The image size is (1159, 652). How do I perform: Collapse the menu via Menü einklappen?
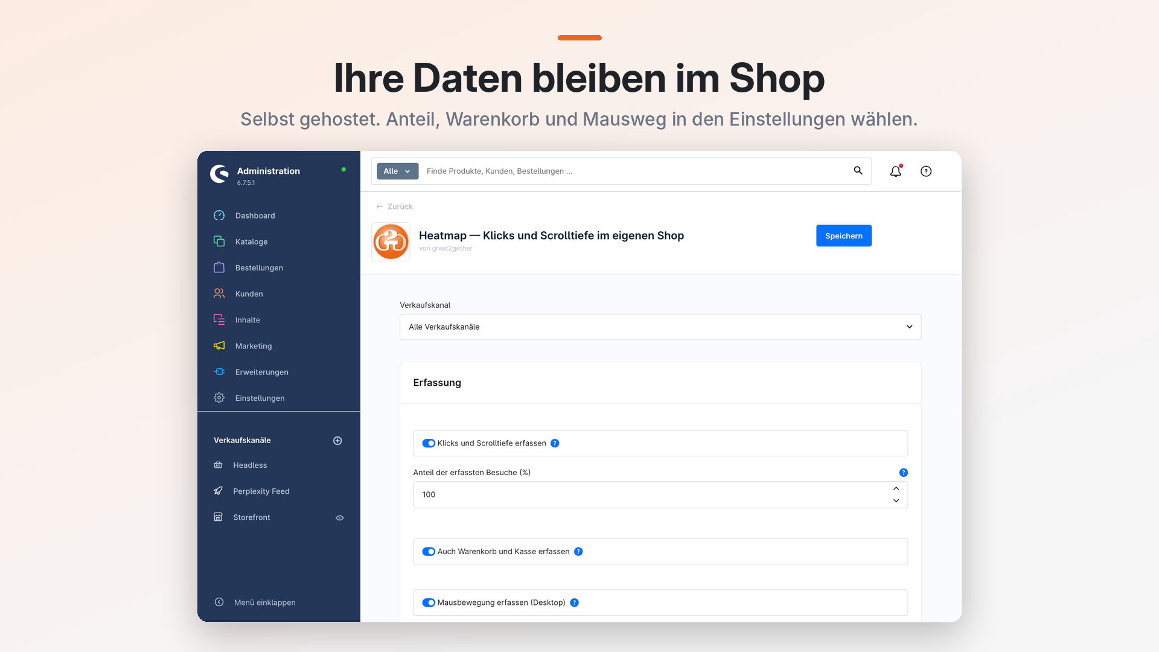click(255, 602)
